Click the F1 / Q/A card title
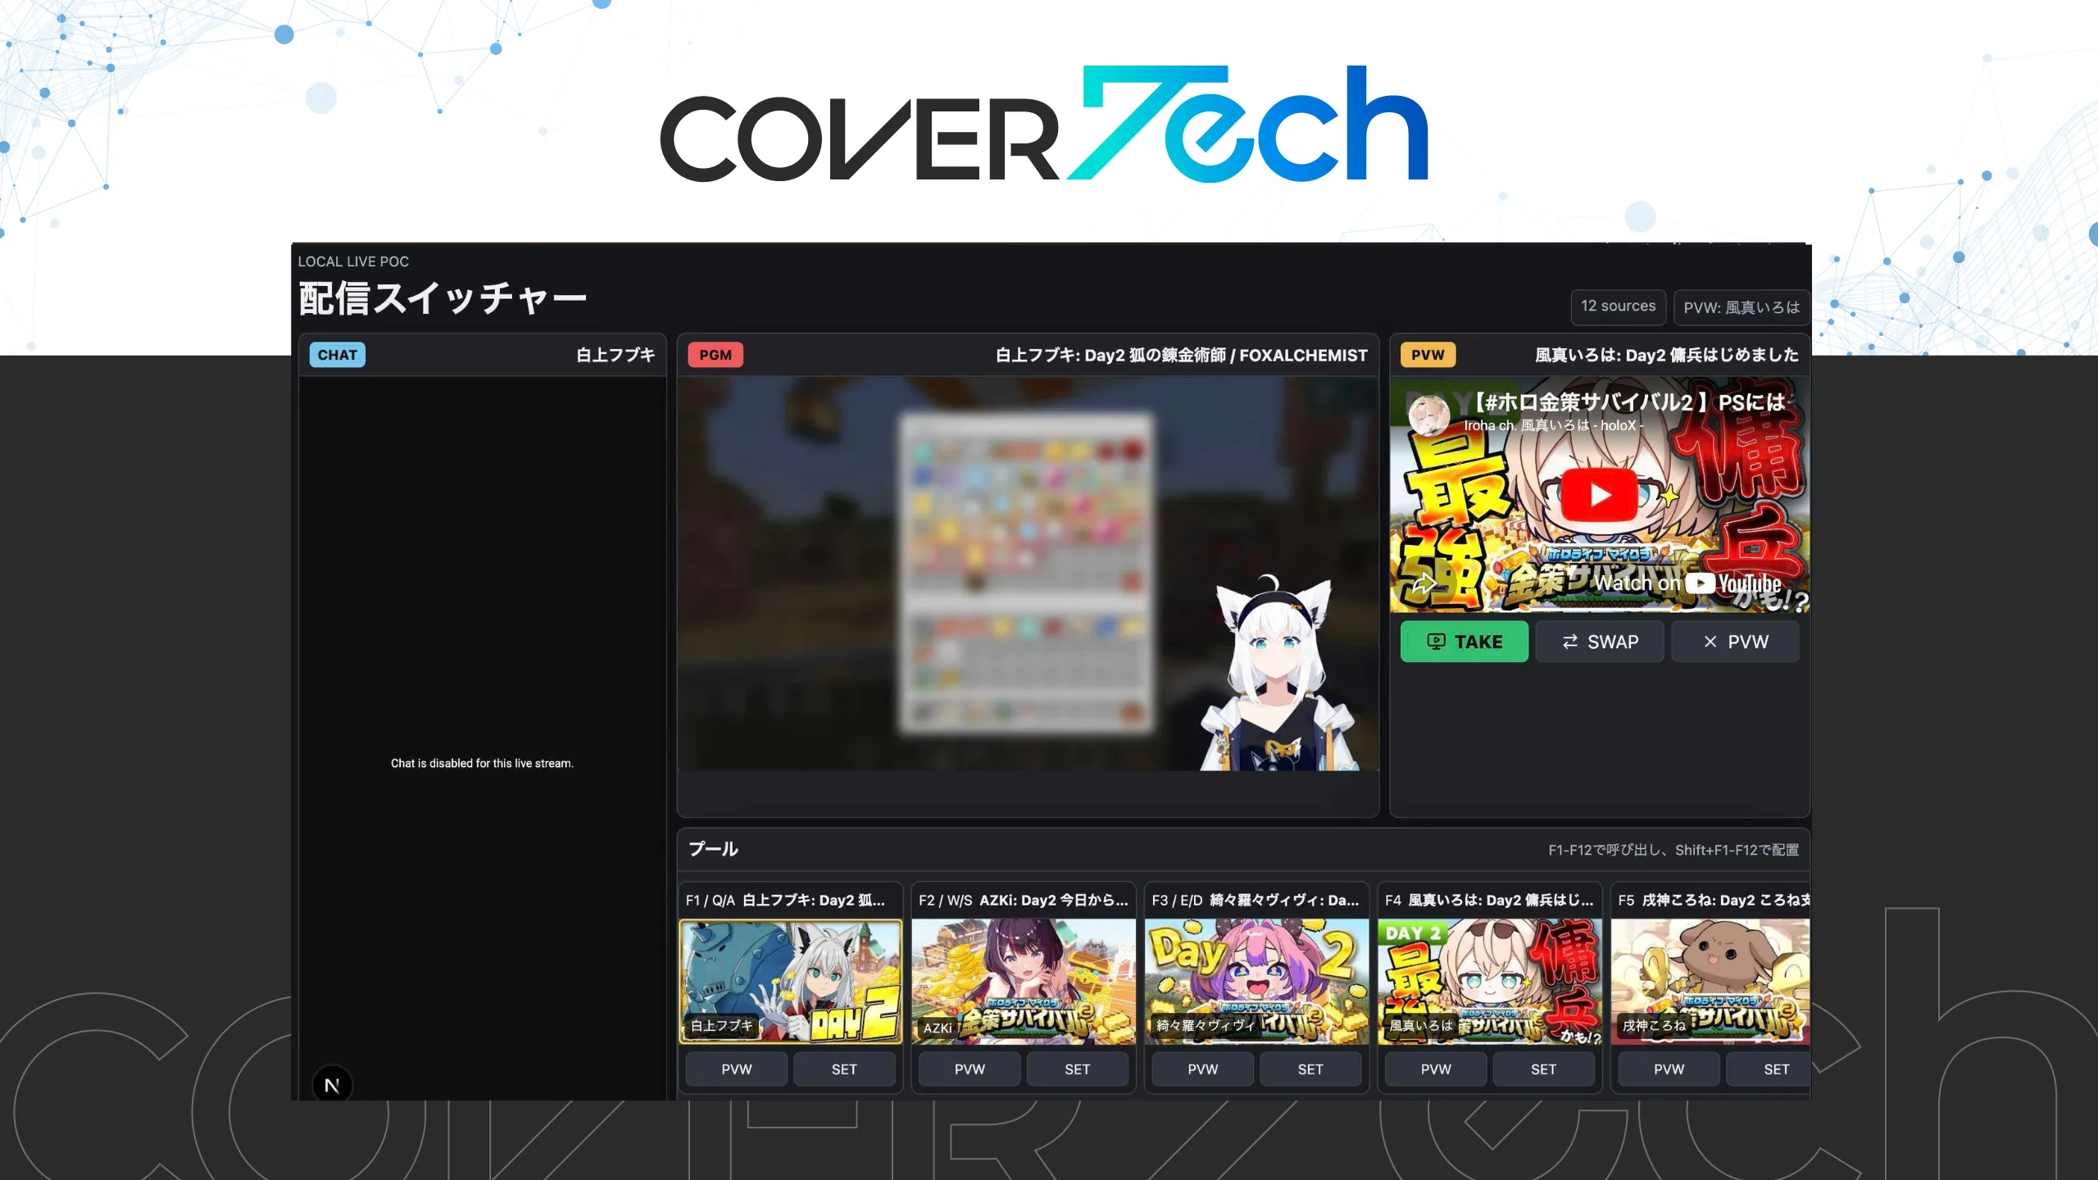2098x1180 pixels. [x=785, y=900]
